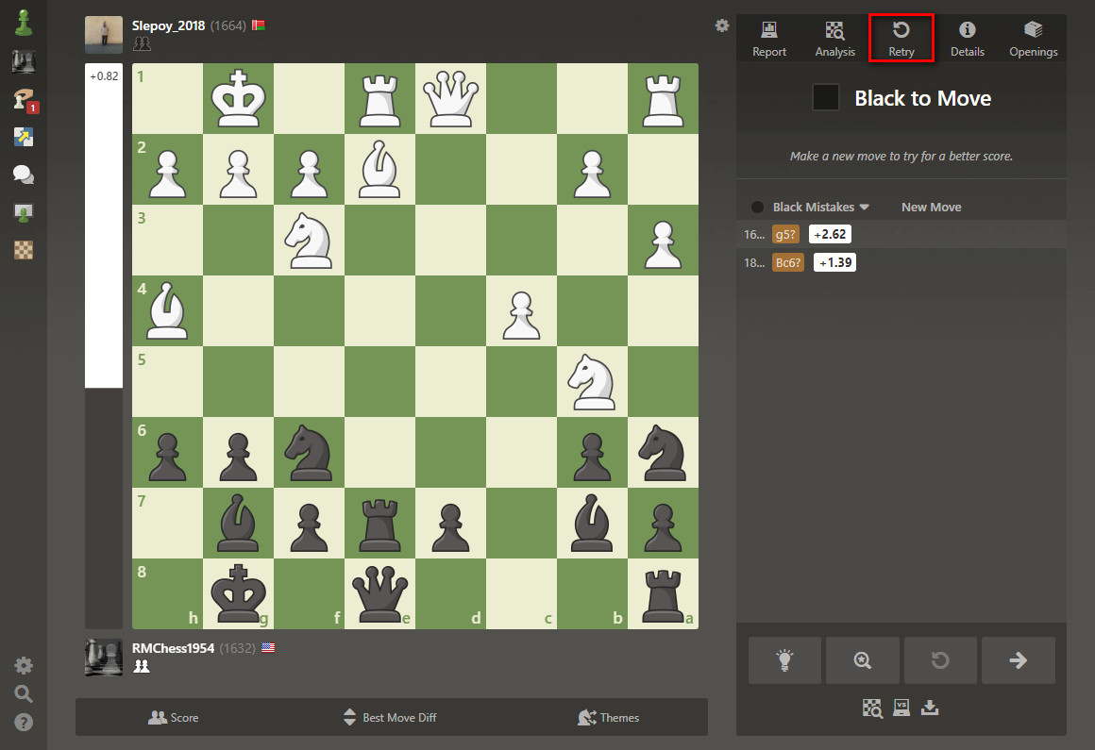1095x750 pixels.
Task: Open the analysis settings gear above the board
Action: coord(721,26)
